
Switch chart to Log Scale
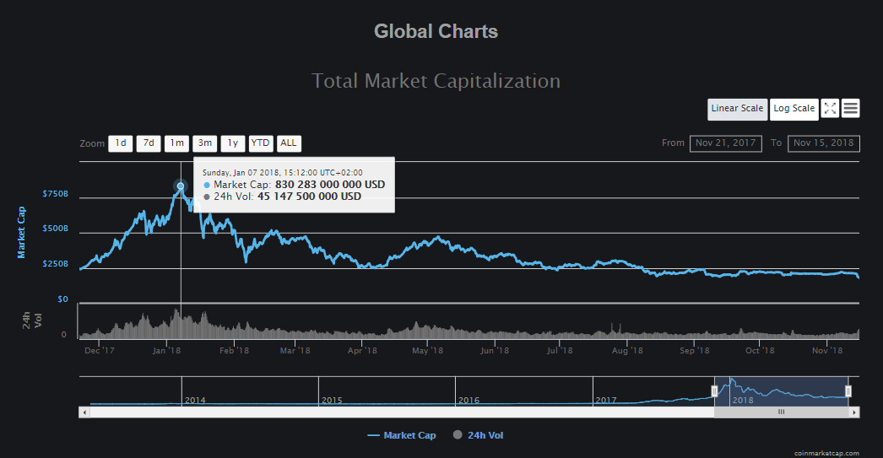click(794, 109)
